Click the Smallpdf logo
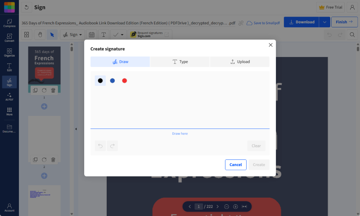 pyautogui.click(x=9, y=7)
